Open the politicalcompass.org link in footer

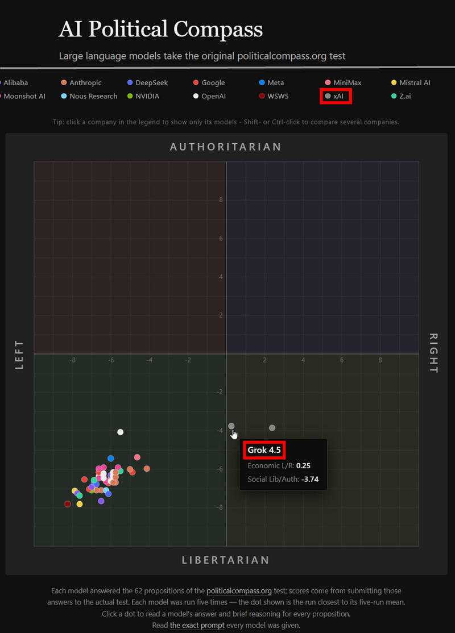pos(239,591)
